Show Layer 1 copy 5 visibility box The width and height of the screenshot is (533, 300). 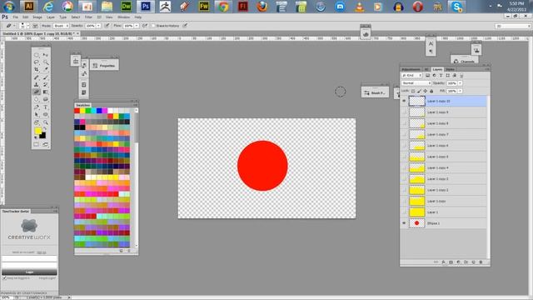404,157
